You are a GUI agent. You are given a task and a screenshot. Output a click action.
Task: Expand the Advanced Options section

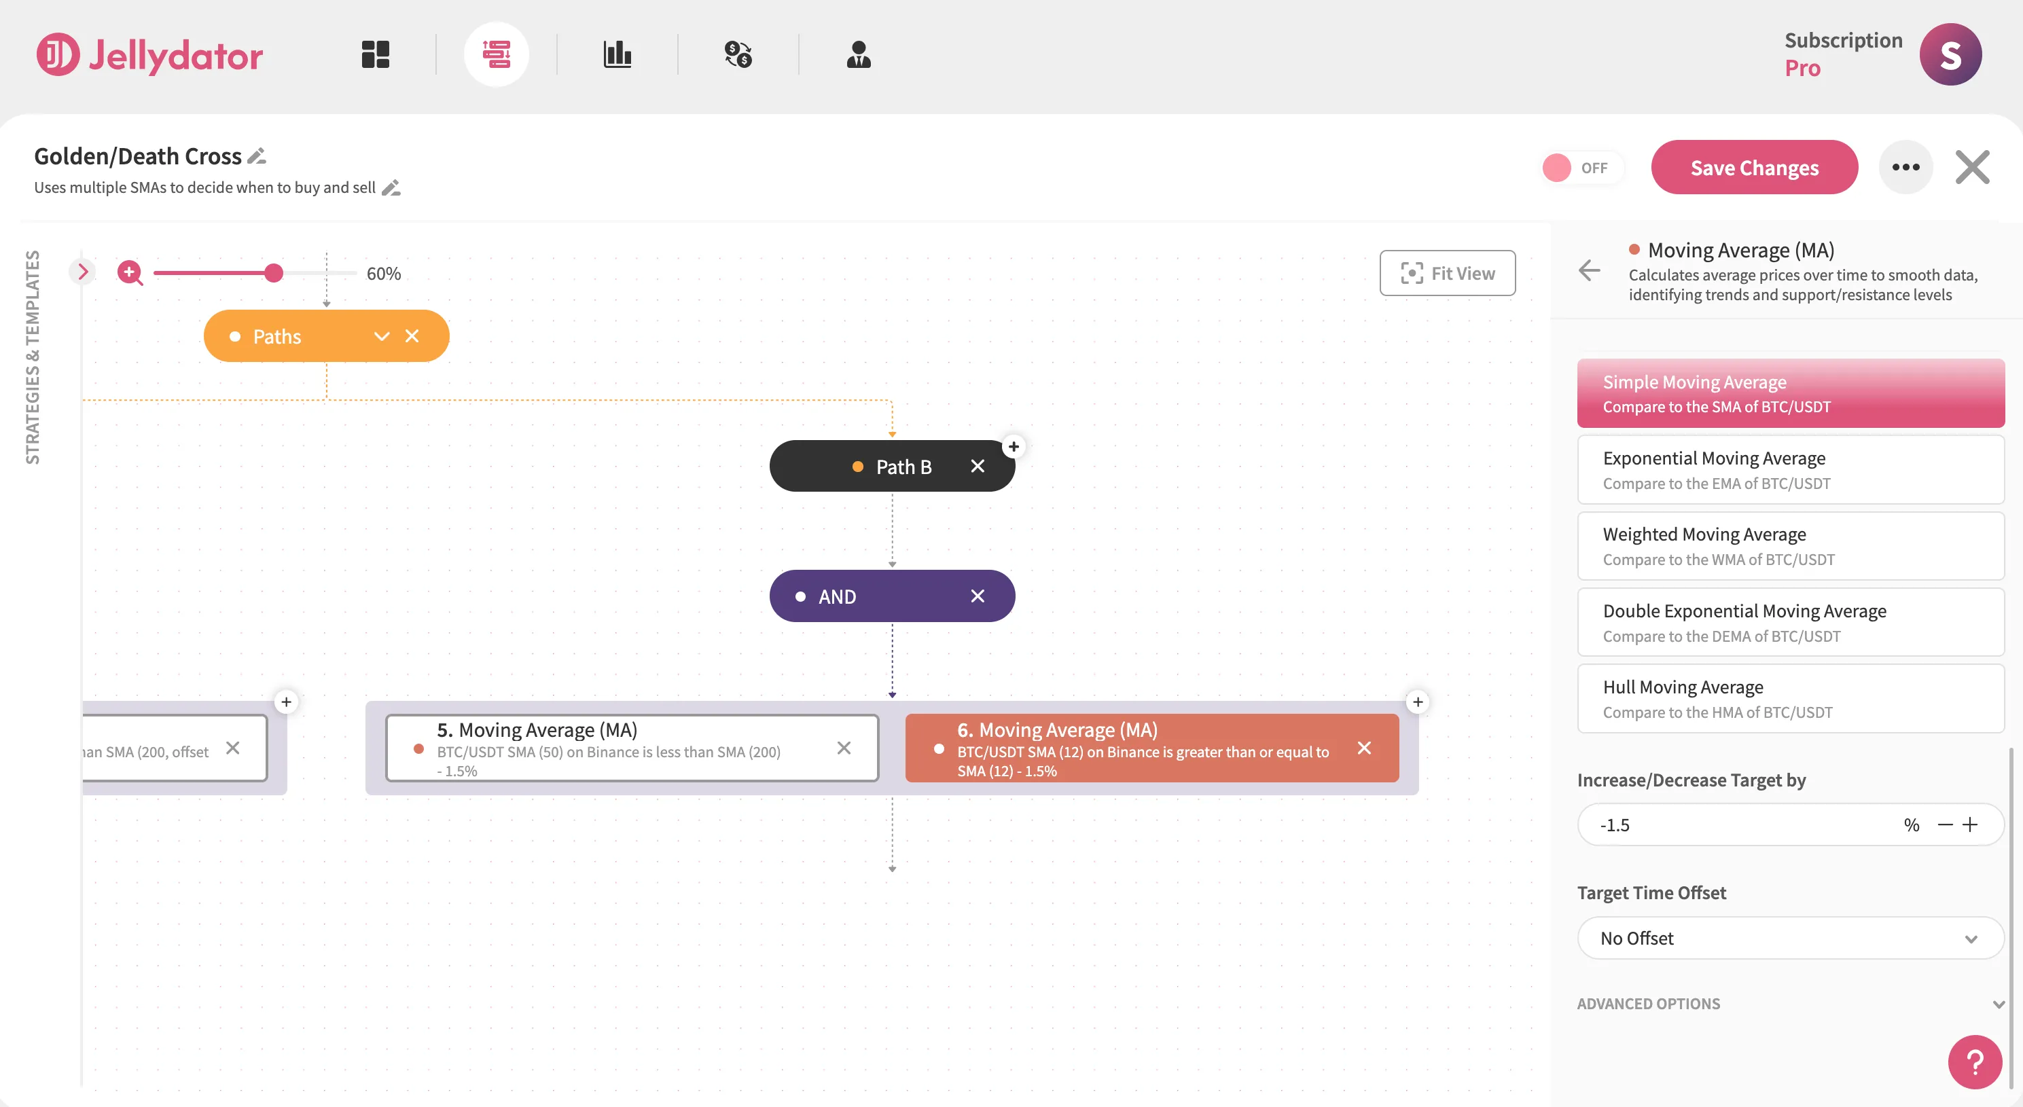point(1791,1003)
